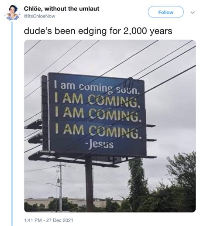The height and width of the screenshot is (226, 207).
Task: Click the 27 Dec 2021 date
Action: [x=60, y=220]
